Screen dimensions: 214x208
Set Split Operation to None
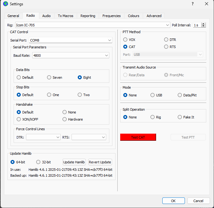[x=130, y=117]
